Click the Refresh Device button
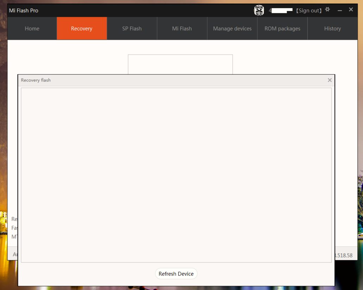Screen dimensions: 363x290 (x=176, y=273)
